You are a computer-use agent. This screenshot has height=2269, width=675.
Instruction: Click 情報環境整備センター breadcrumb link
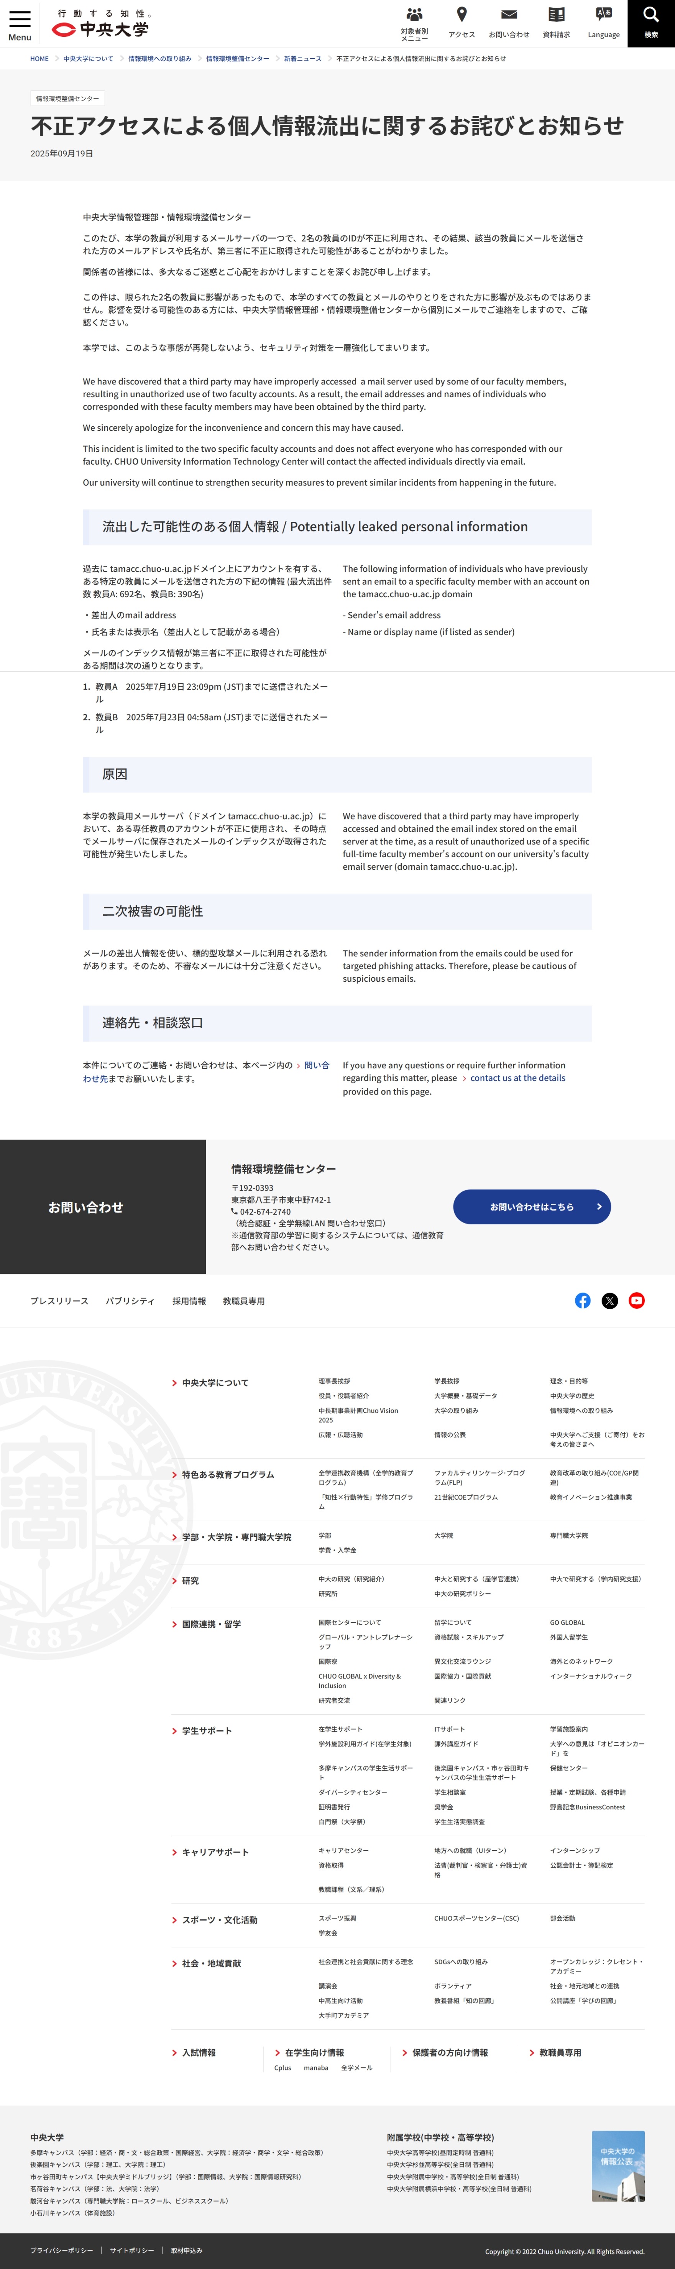coord(238,59)
